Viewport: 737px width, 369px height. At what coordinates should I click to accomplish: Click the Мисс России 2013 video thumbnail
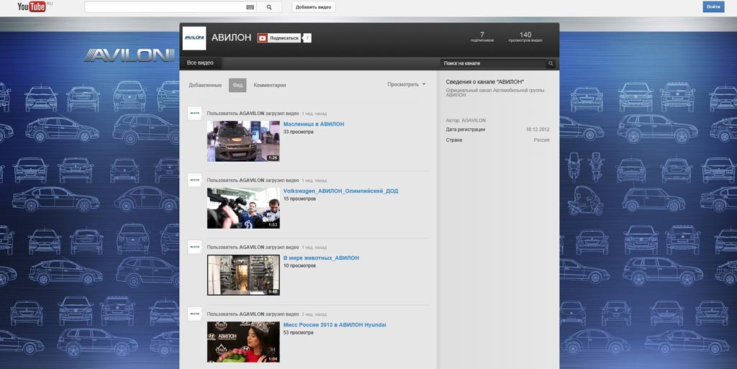point(243,342)
